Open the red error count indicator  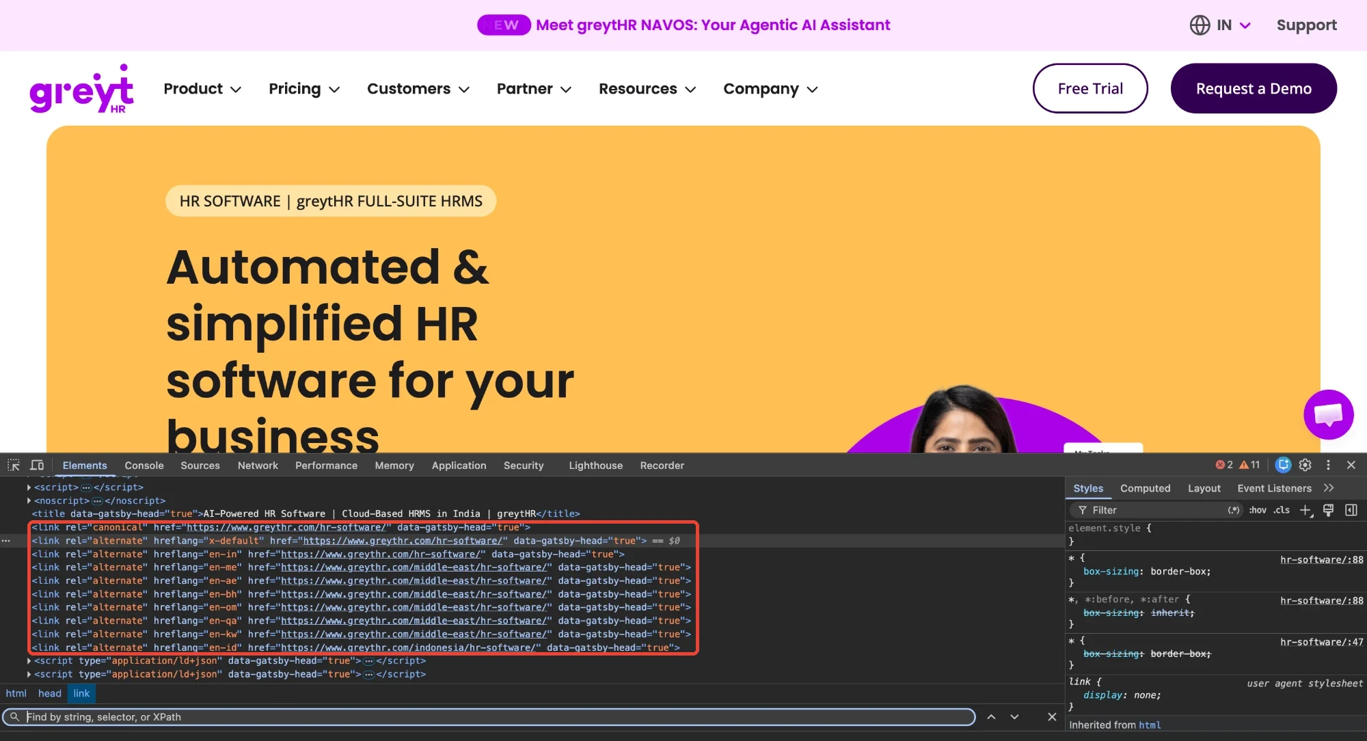click(x=1224, y=465)
